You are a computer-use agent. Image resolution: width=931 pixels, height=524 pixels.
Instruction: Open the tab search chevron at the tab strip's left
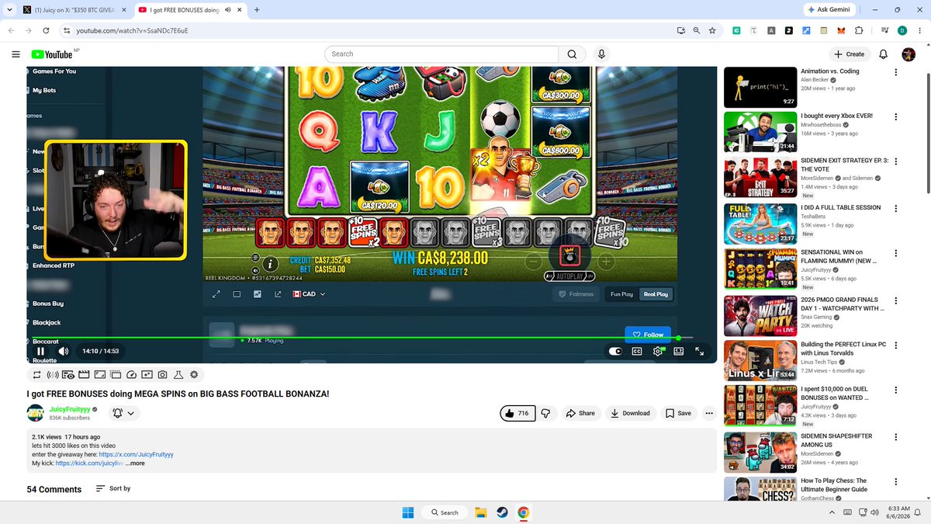(8, 10)
